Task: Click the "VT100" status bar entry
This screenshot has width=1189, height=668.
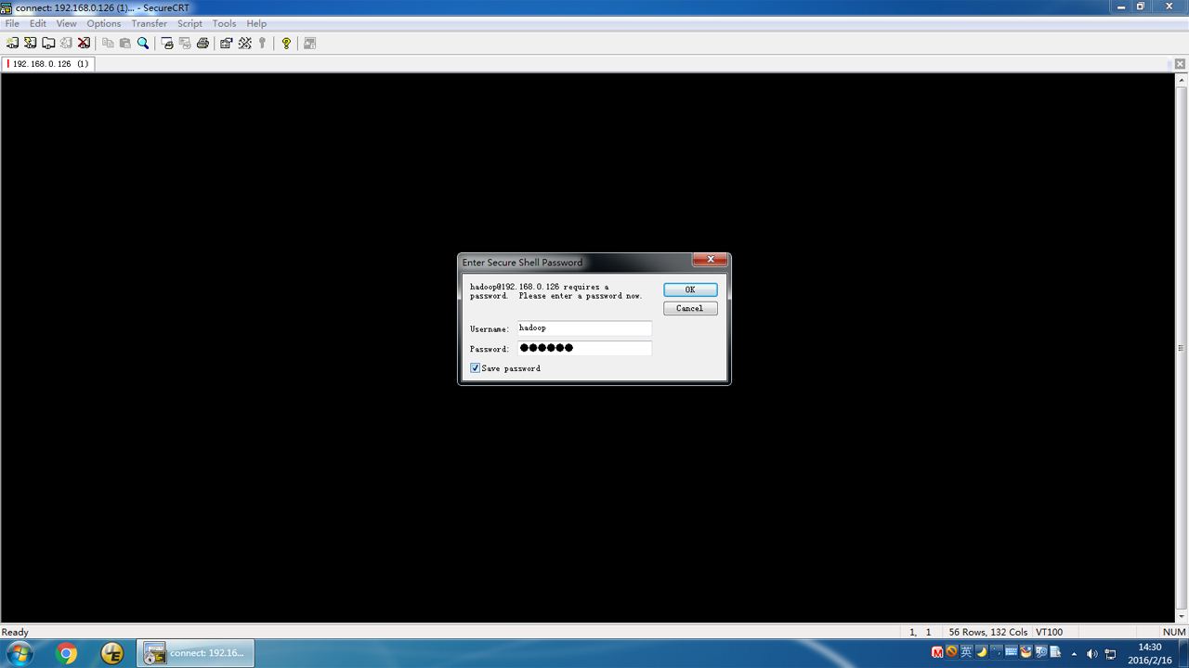Action: [1050, 632]
